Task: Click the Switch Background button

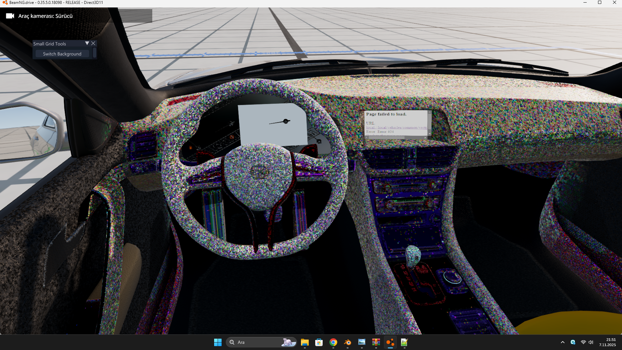Action: pos(62,54)
